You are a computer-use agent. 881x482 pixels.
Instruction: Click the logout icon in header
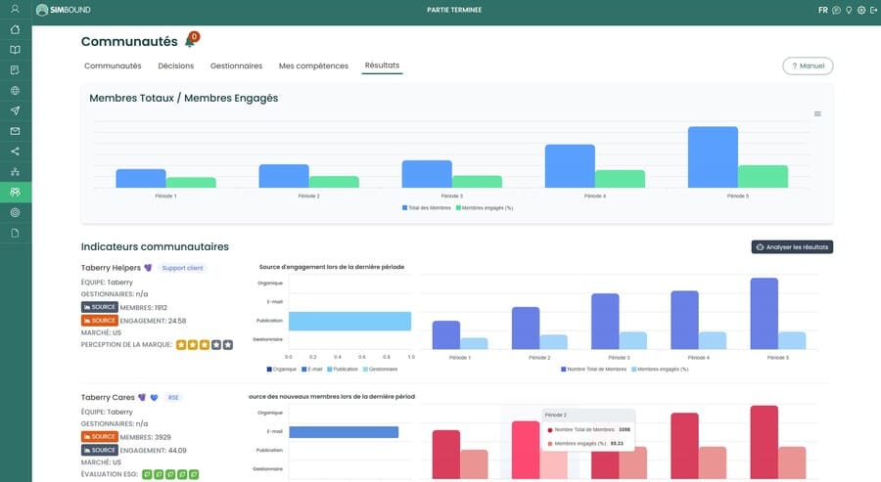pyautogui.click(x=874, y=10)
